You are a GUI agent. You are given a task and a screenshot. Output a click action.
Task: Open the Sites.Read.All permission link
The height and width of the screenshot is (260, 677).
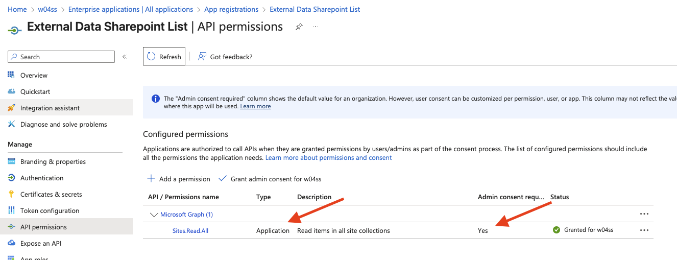190,230
